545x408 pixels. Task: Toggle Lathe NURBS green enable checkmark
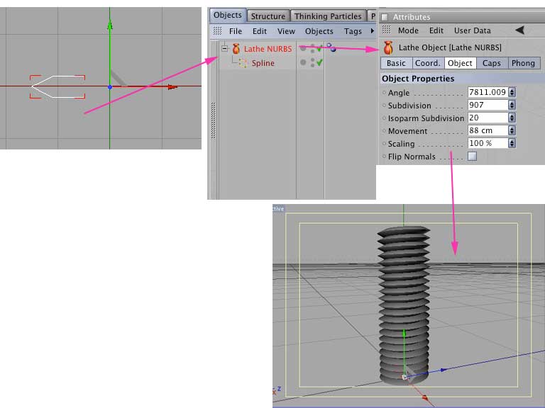tap(319, 49)
